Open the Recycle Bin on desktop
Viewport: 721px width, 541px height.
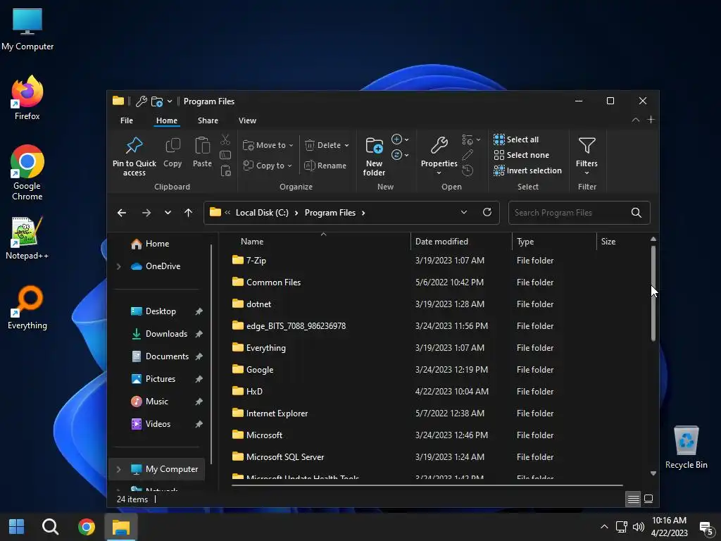coord(686,447)
